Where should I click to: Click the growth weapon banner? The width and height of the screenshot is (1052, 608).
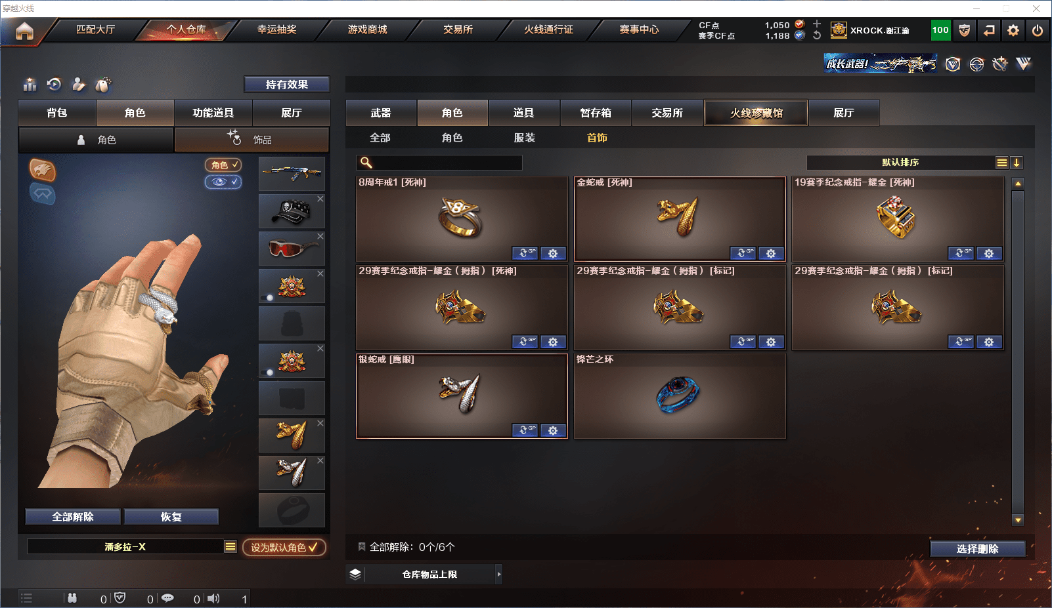click(881, 64)
